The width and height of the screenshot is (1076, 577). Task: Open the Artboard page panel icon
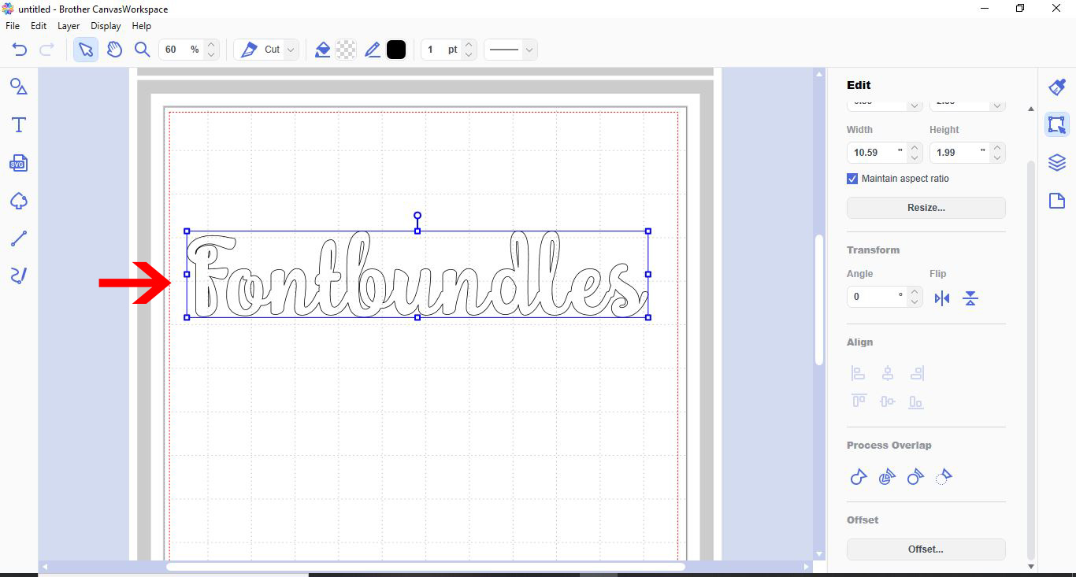pyautogui.click(x=1056, y=201)
